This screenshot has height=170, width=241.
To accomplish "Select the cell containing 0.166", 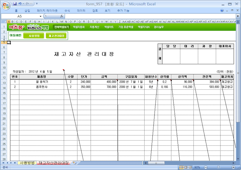I will [x=164, y=87].
